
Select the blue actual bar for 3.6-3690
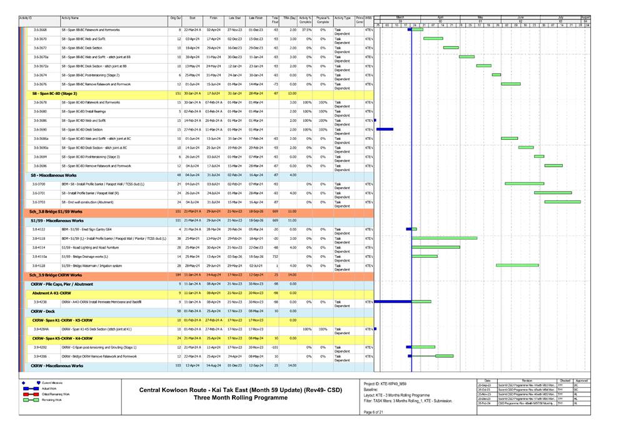[x=384, y=129]
